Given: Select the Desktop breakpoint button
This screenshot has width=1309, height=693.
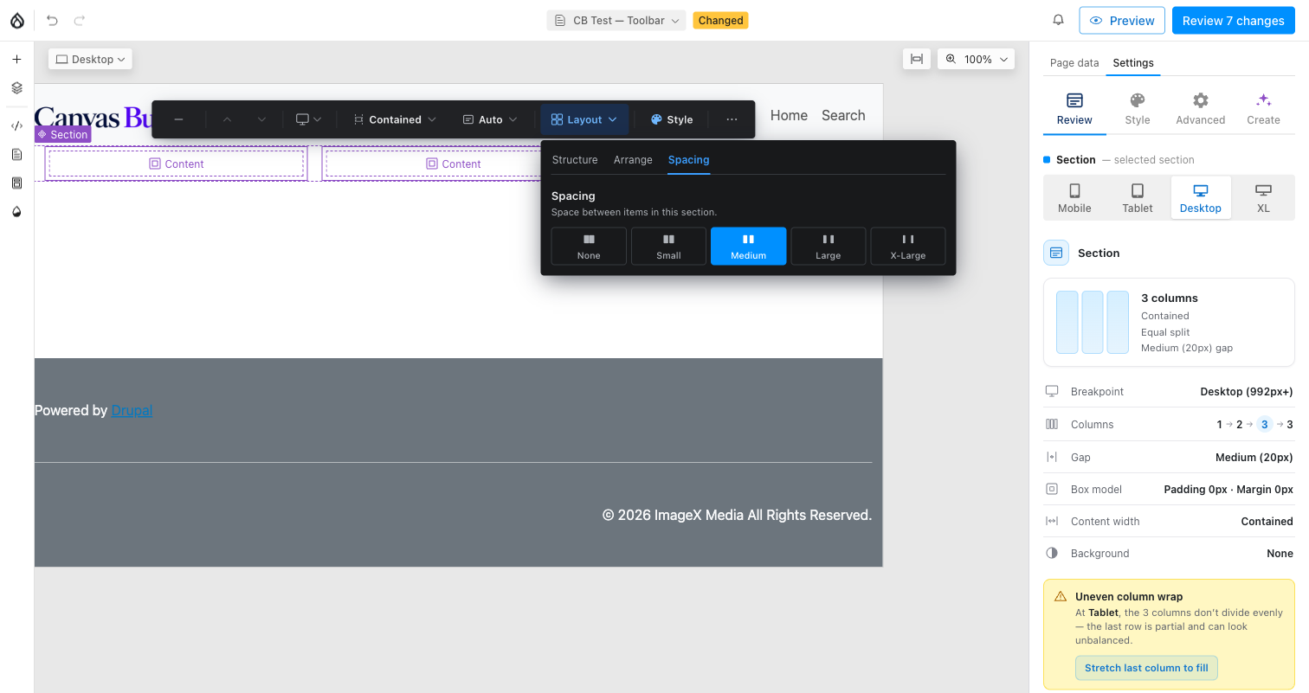Looking at the screenshot, I should click(1201, 198).
